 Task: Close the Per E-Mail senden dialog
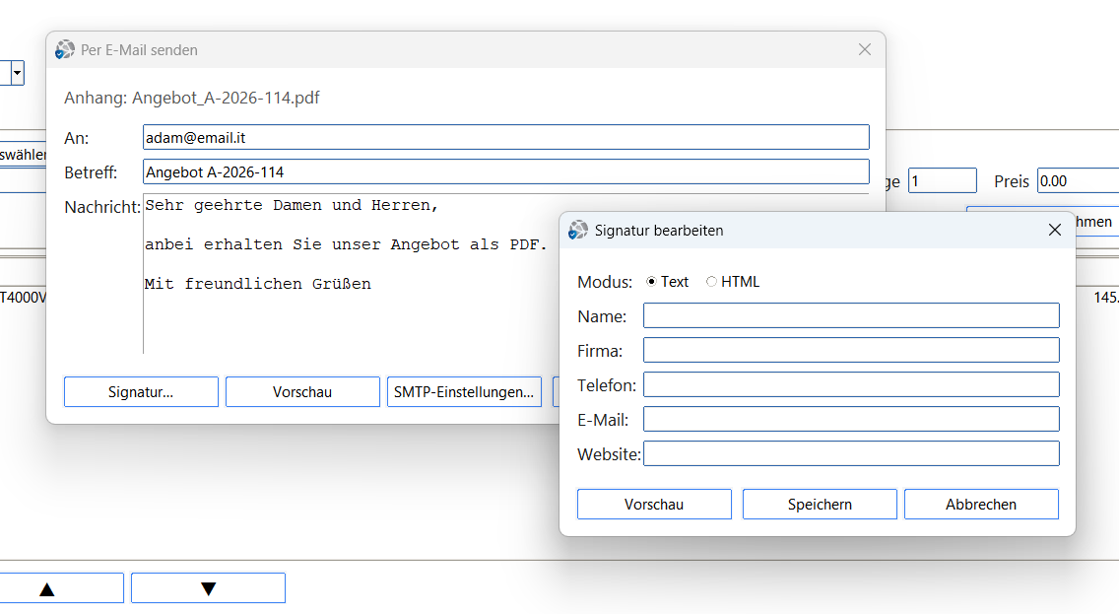(x=864, y=49)
